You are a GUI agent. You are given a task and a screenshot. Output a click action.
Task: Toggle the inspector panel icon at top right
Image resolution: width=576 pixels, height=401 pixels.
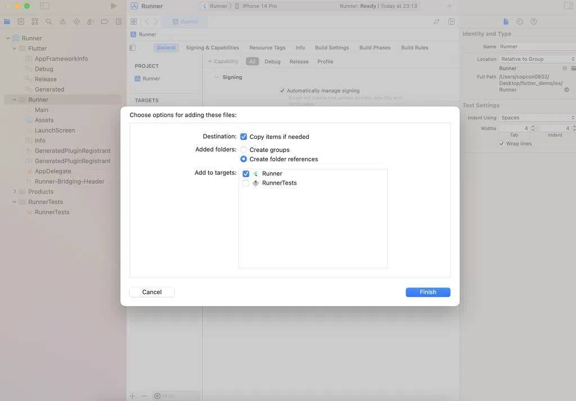coord(568,6)
